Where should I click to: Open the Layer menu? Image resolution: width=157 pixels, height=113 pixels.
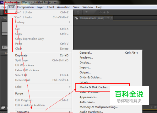[40, 7]
